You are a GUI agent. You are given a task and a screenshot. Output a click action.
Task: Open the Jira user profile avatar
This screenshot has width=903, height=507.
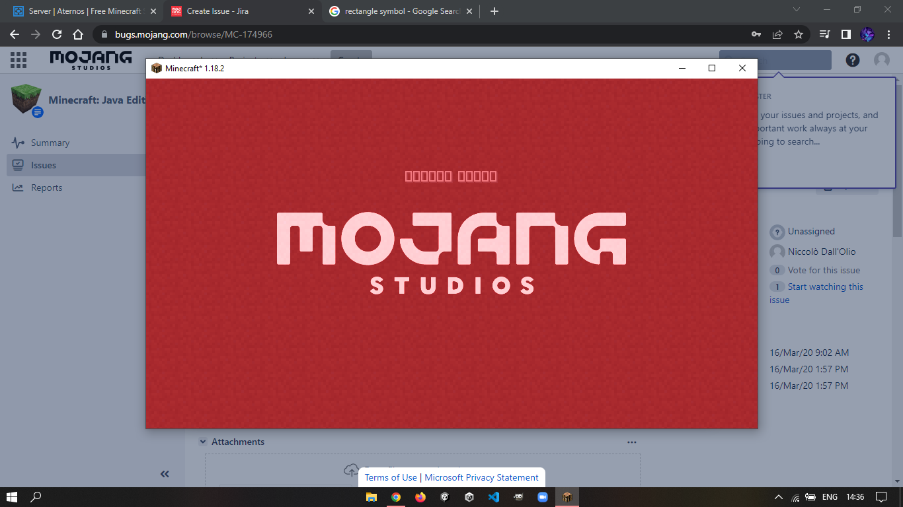pyautogui.click(x=882, y=60)
